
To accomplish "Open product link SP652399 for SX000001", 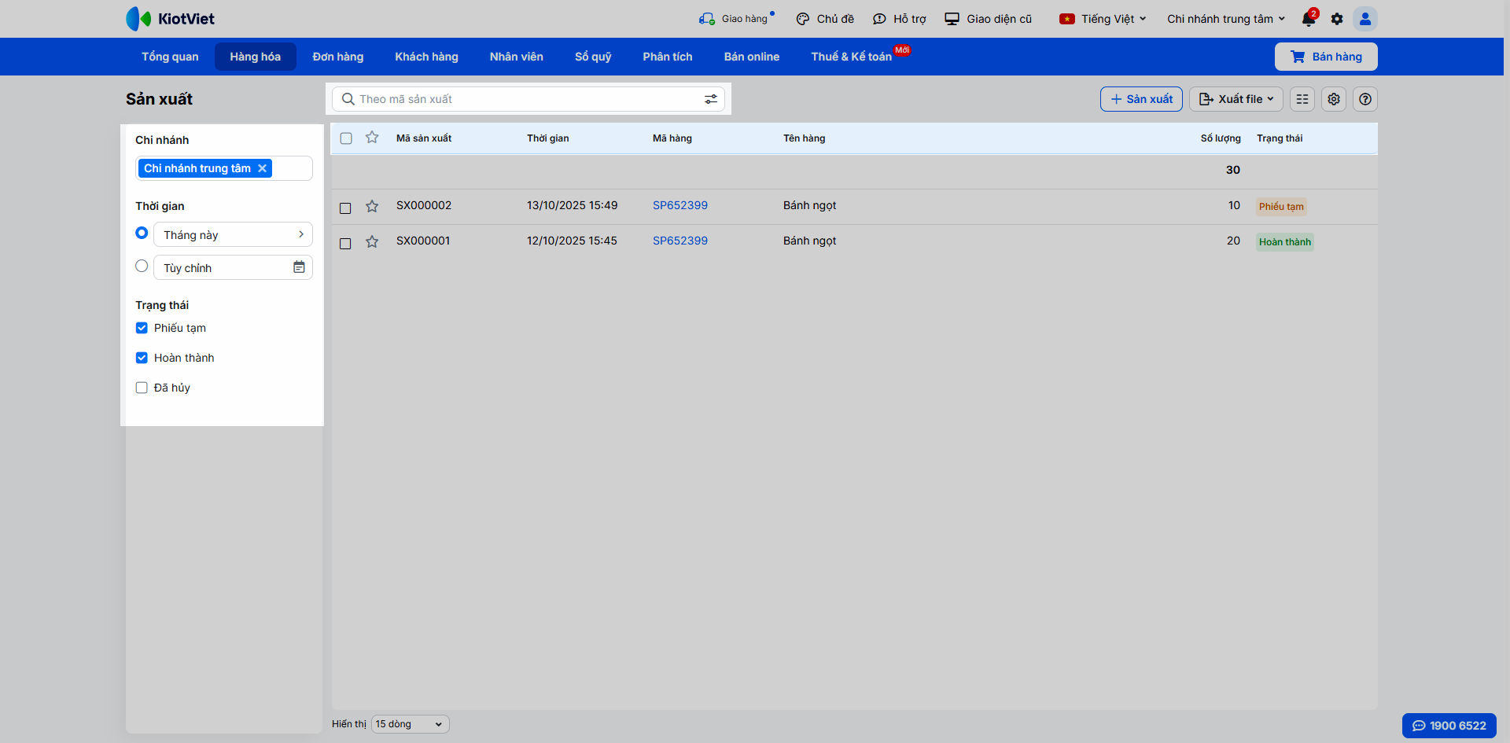I will 680,241.
